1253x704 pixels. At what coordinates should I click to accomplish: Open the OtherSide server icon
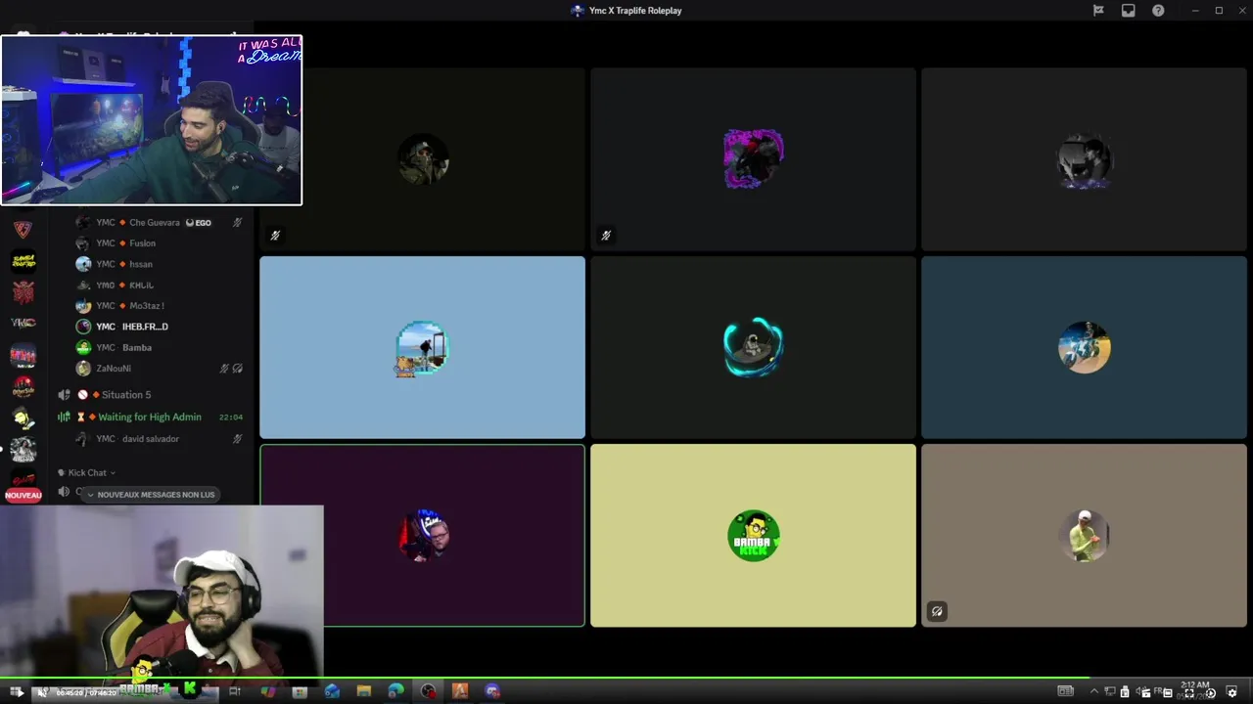pyautogui.click(x=23, y=386)
